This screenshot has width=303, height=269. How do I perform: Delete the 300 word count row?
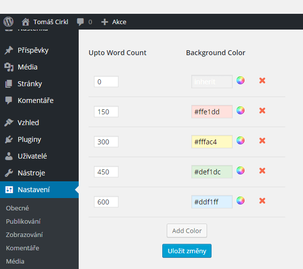[262, 140]
